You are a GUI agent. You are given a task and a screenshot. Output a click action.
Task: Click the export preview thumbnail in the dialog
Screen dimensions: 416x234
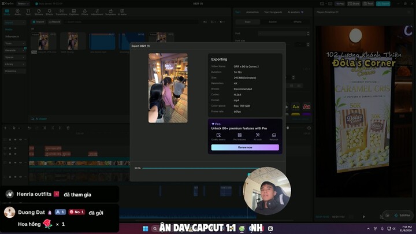168,88
